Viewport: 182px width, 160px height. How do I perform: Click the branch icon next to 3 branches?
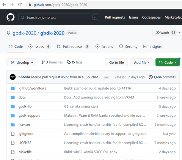43,62
